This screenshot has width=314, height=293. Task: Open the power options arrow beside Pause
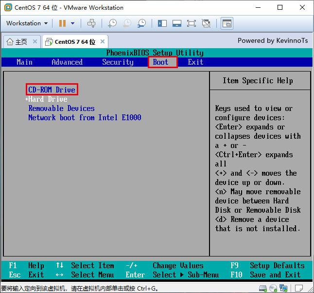(x=73, y=23)
